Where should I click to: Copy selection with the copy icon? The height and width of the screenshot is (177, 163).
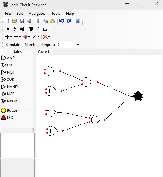coord(45,21)
